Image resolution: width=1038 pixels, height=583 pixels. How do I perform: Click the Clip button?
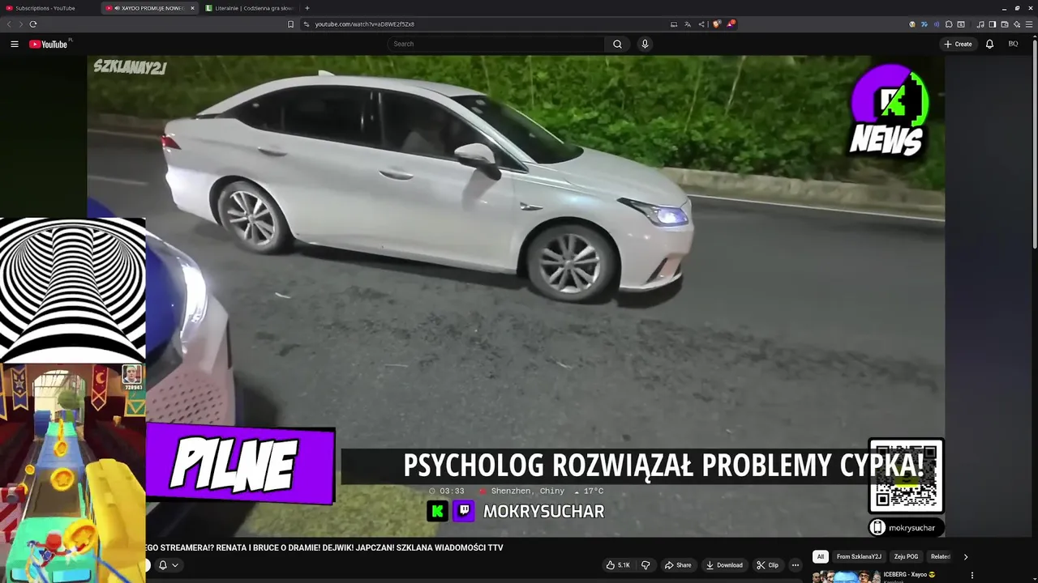(x=767, y=565)
